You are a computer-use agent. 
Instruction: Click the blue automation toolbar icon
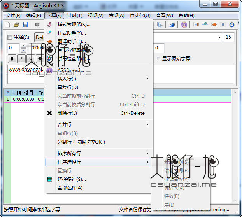coord(172,24)
